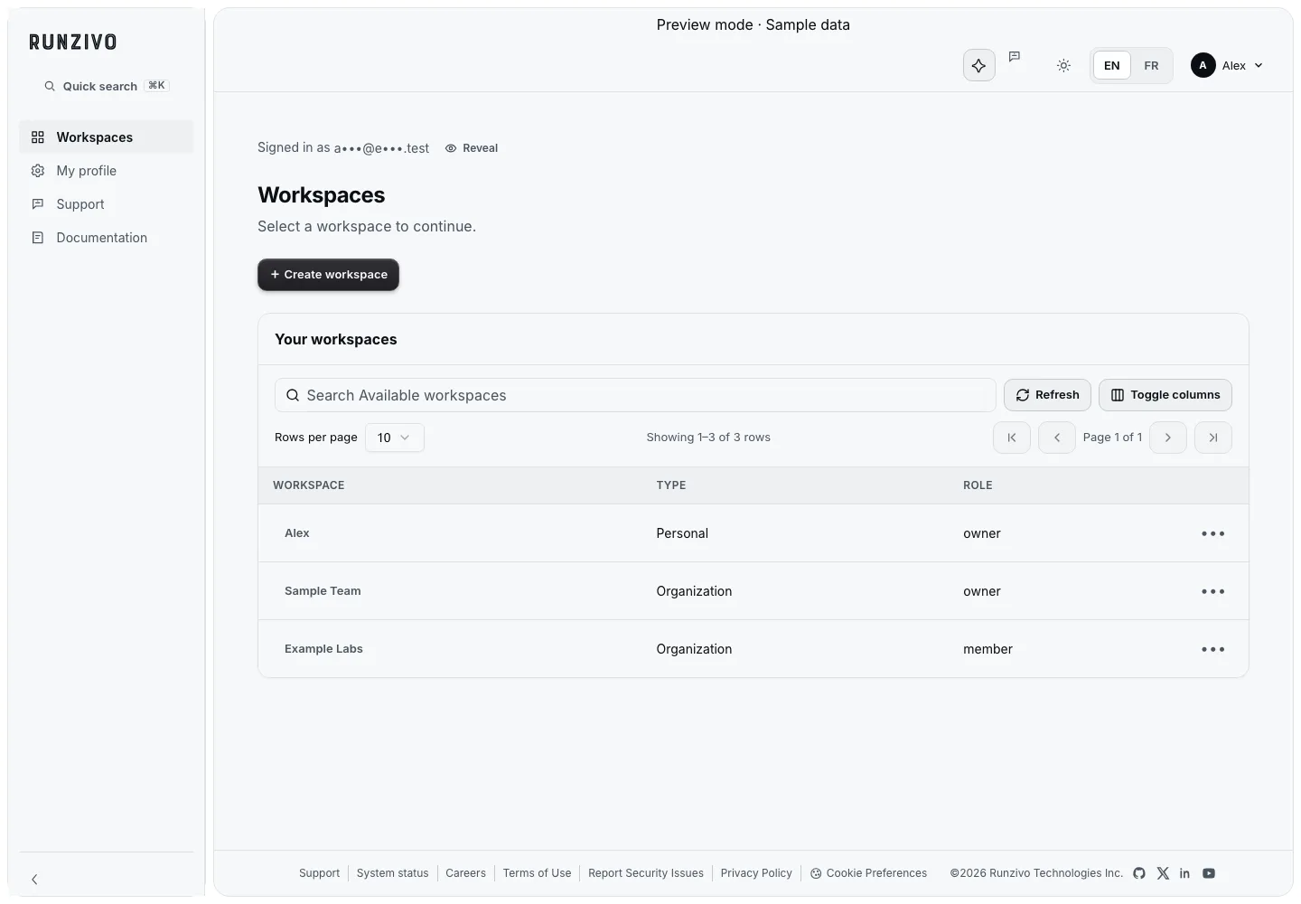Open Documentation in the sidebar

tap(107, 238)
